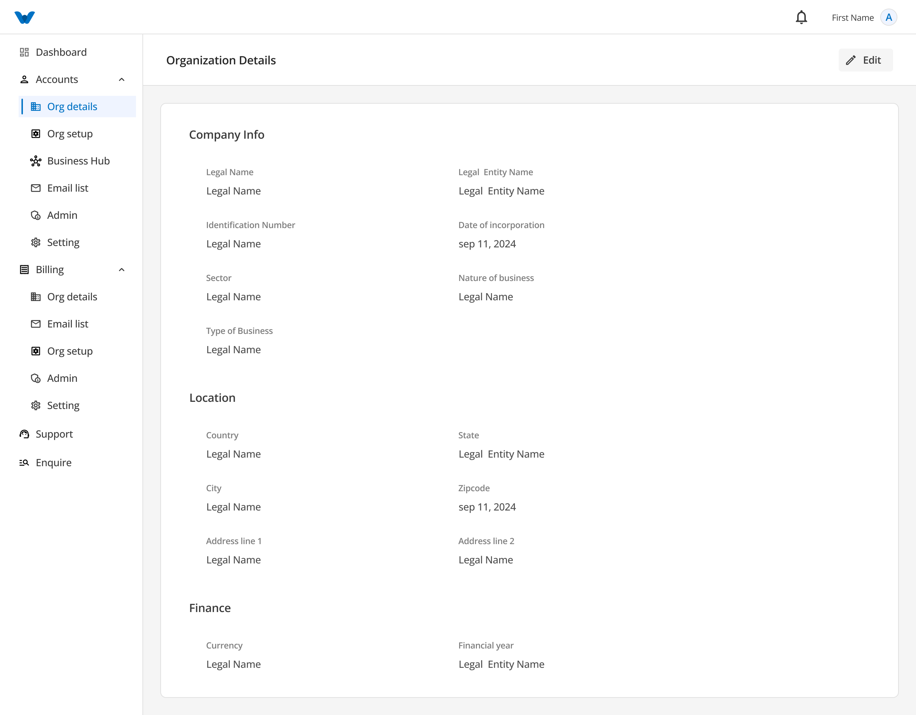Viewport: 916px width, 715px height.
Task: Click the Email list envelope icon under Billing
Action: [x=36, y=324]
